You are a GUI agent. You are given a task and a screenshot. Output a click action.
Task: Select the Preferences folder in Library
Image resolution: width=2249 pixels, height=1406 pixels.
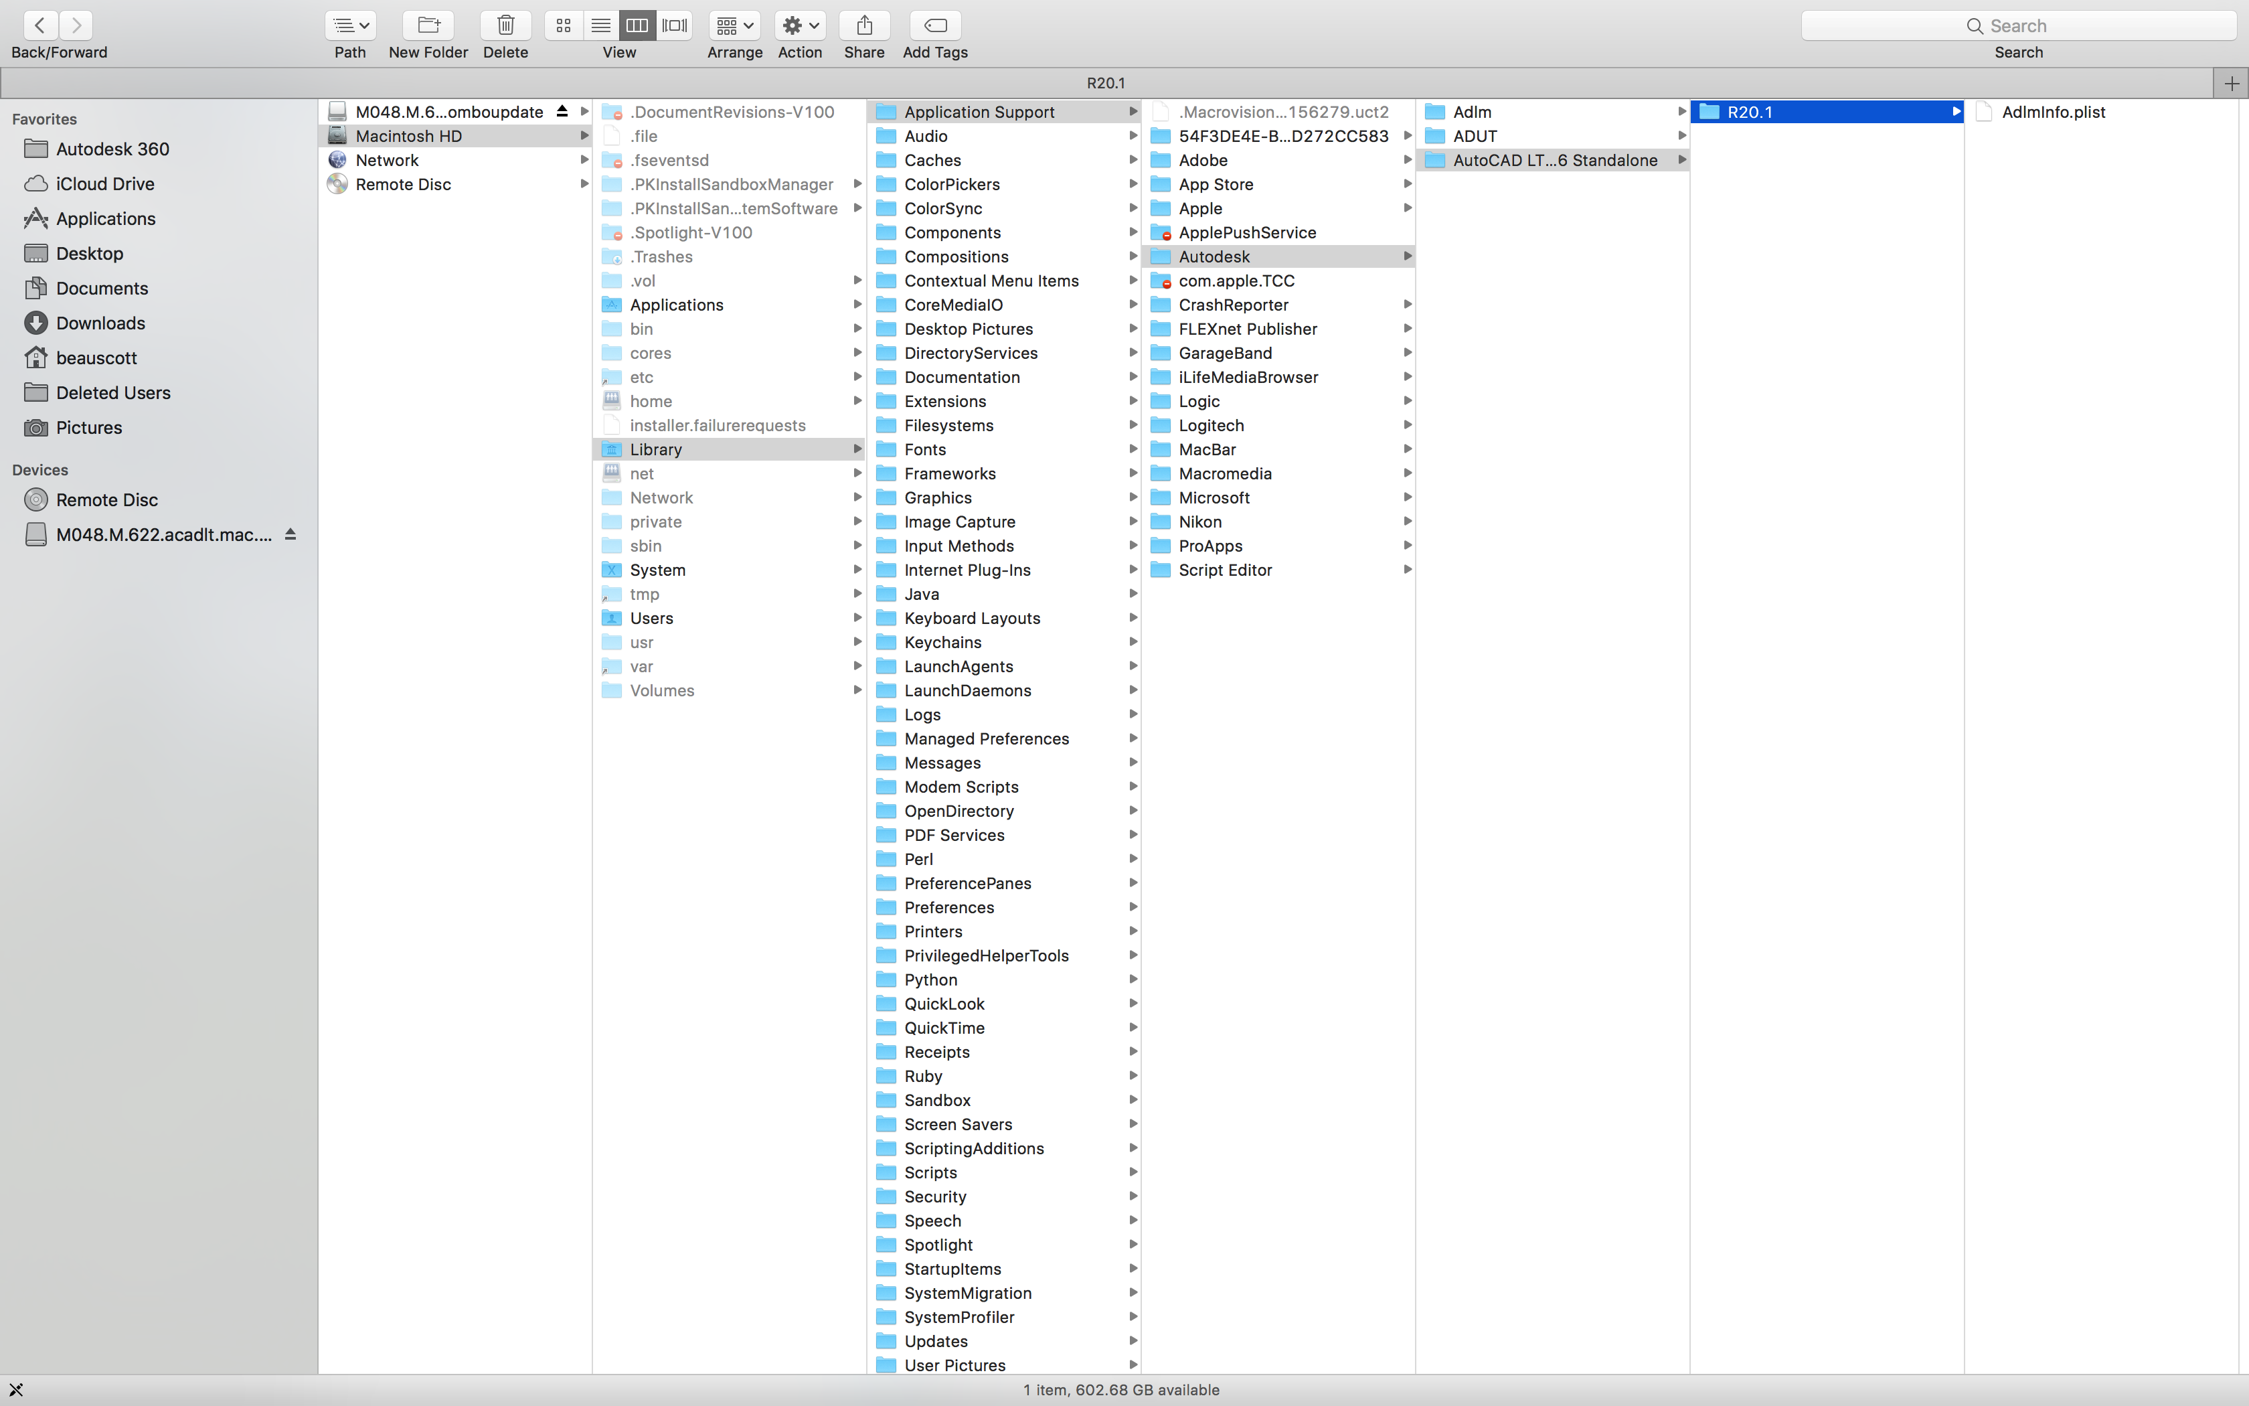click(x=949, y=908)
